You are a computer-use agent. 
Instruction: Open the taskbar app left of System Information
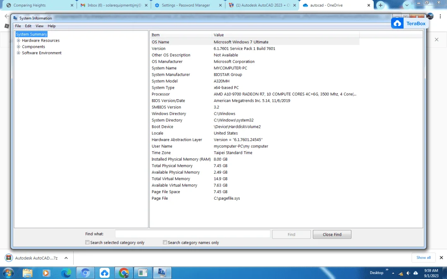click(x=143, y=273)
